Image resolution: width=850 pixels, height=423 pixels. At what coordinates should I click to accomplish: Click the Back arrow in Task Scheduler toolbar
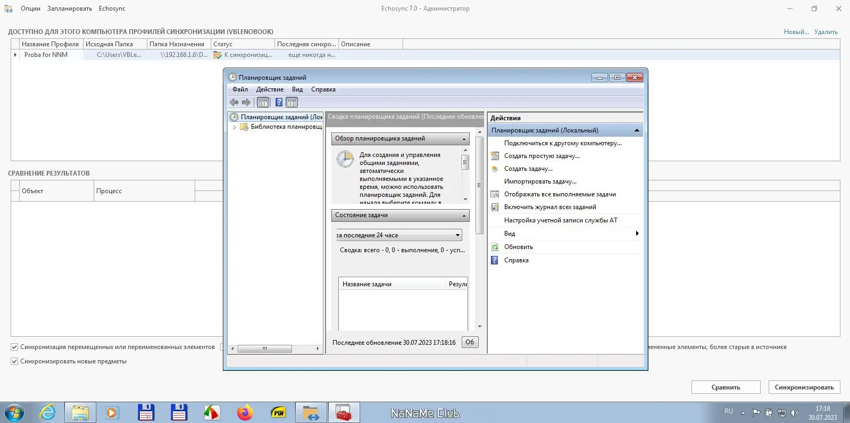[234, 102]
